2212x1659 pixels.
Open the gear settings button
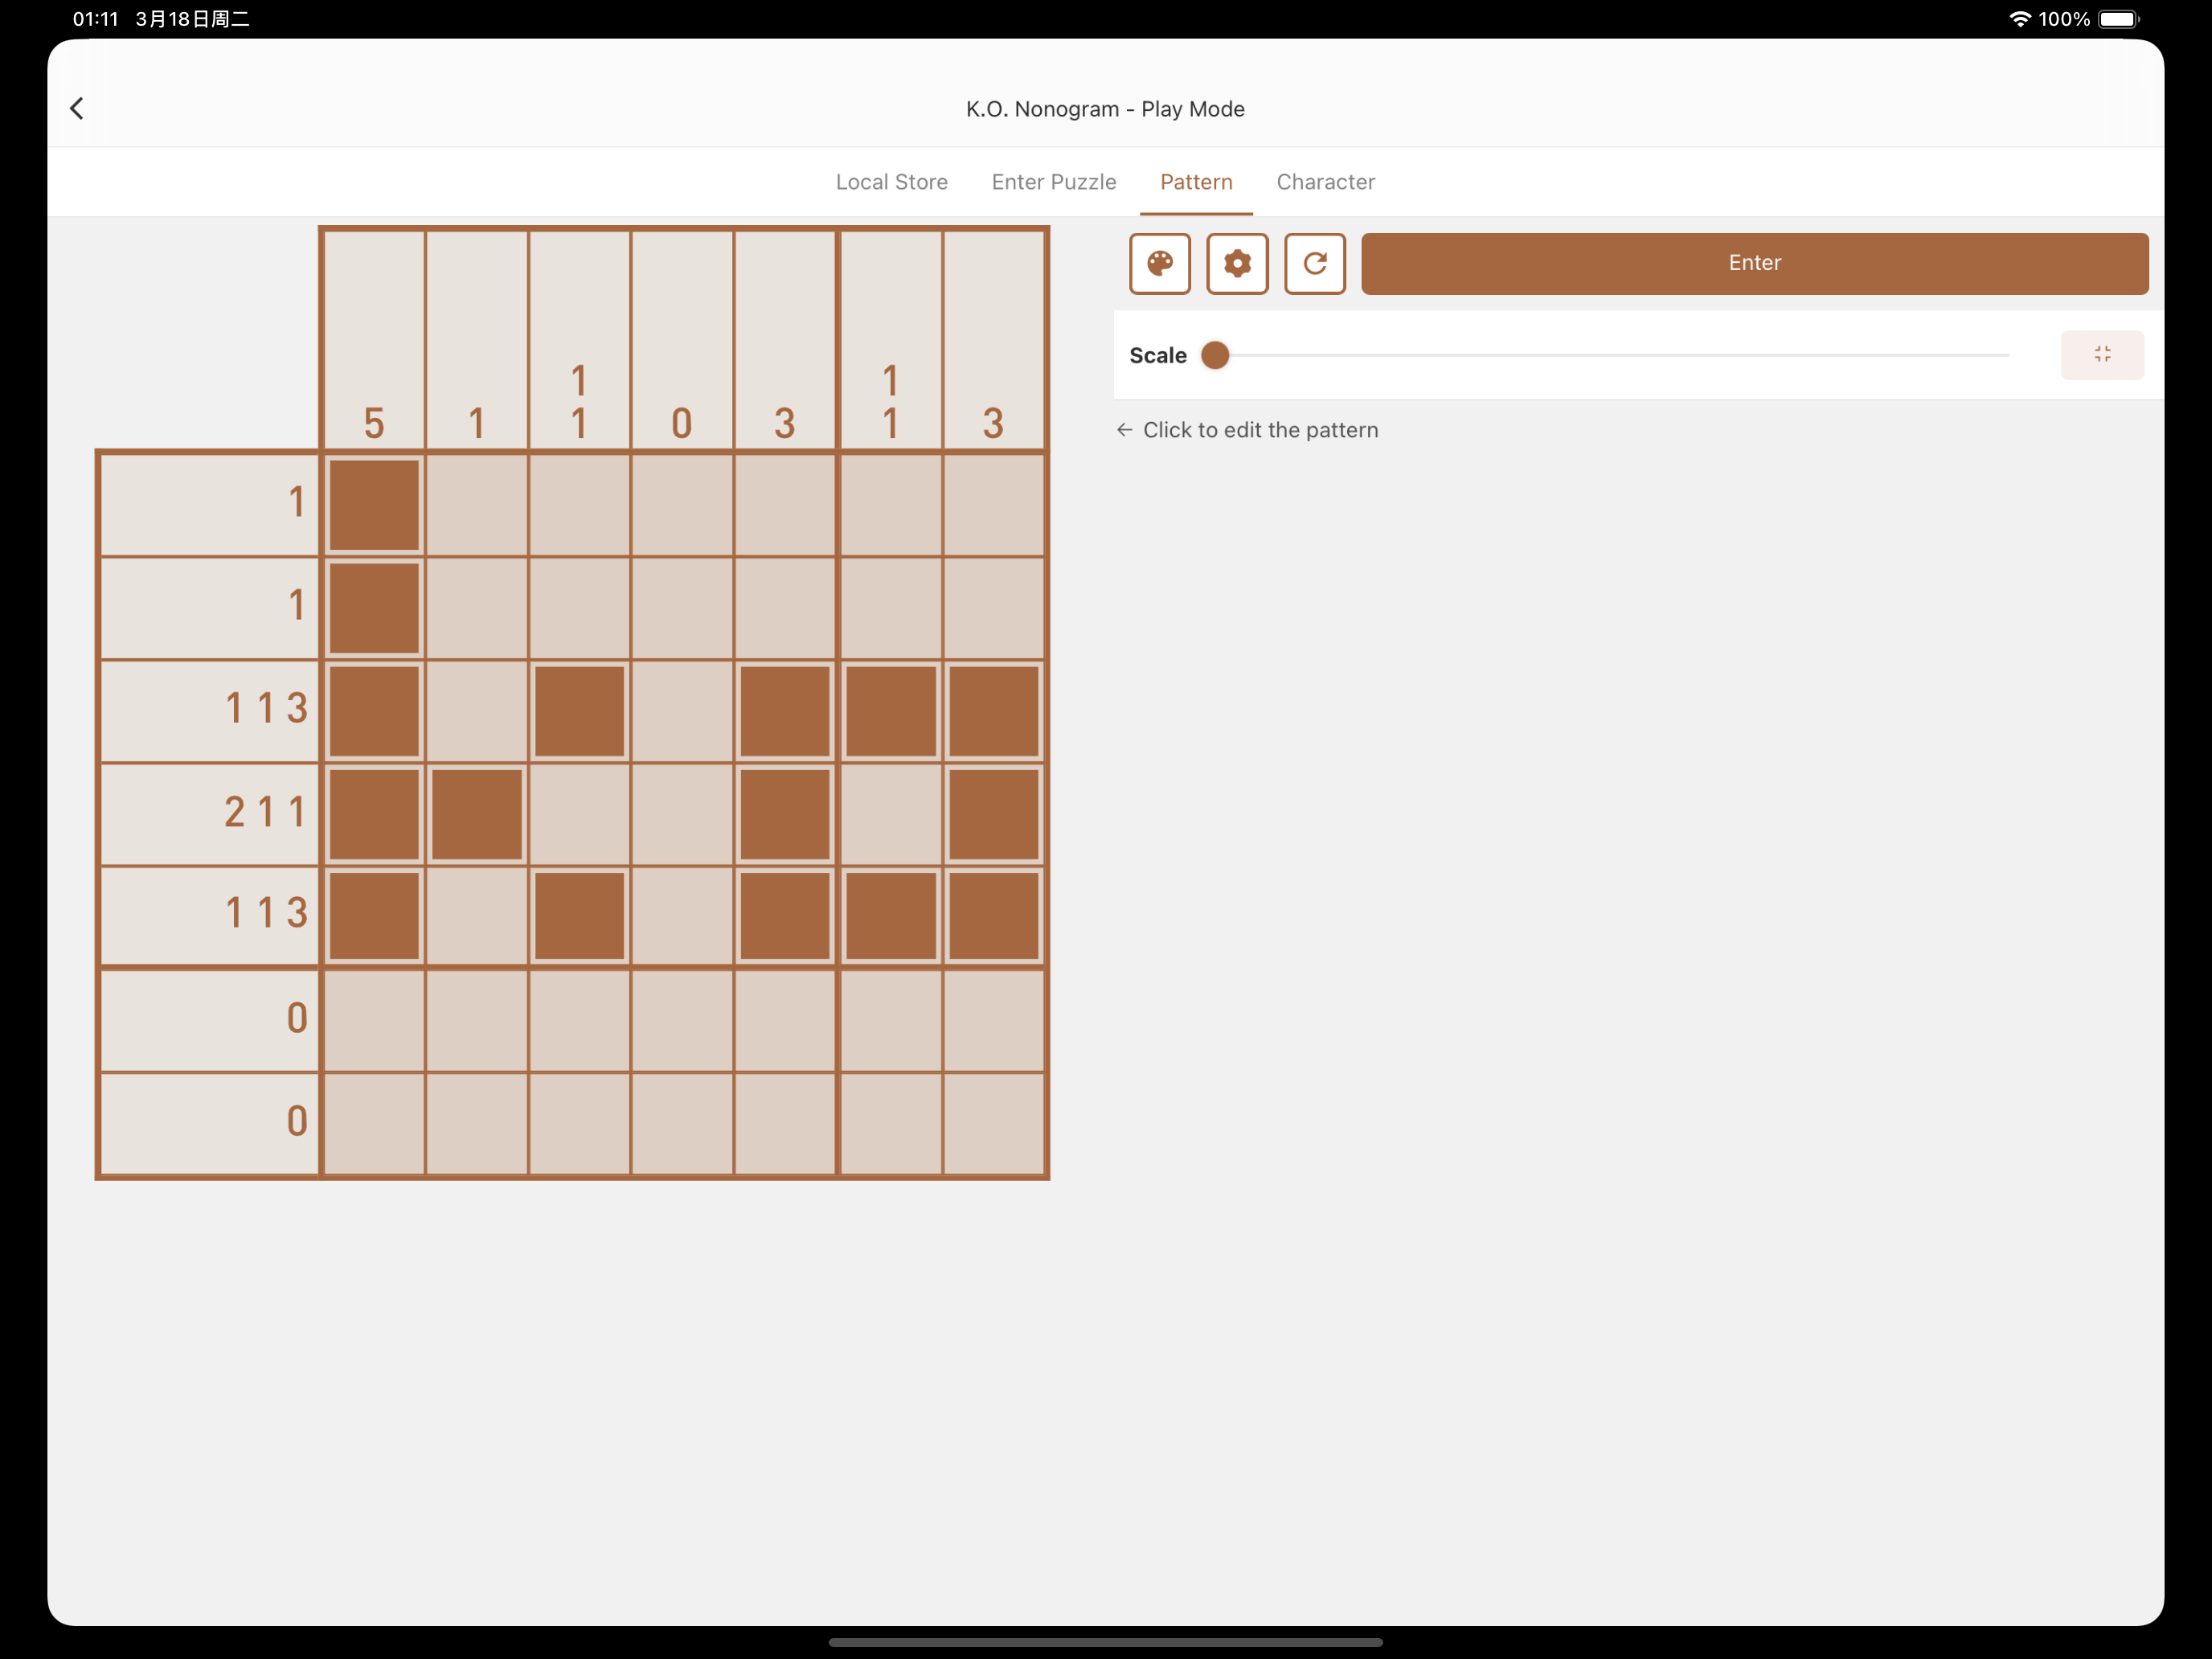click(1237, 264)
